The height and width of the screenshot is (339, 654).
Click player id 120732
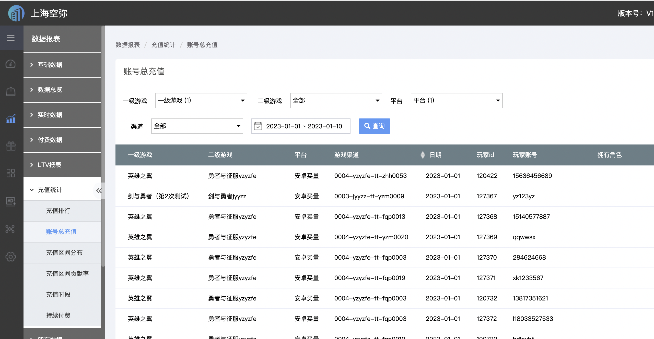point(487,298)
